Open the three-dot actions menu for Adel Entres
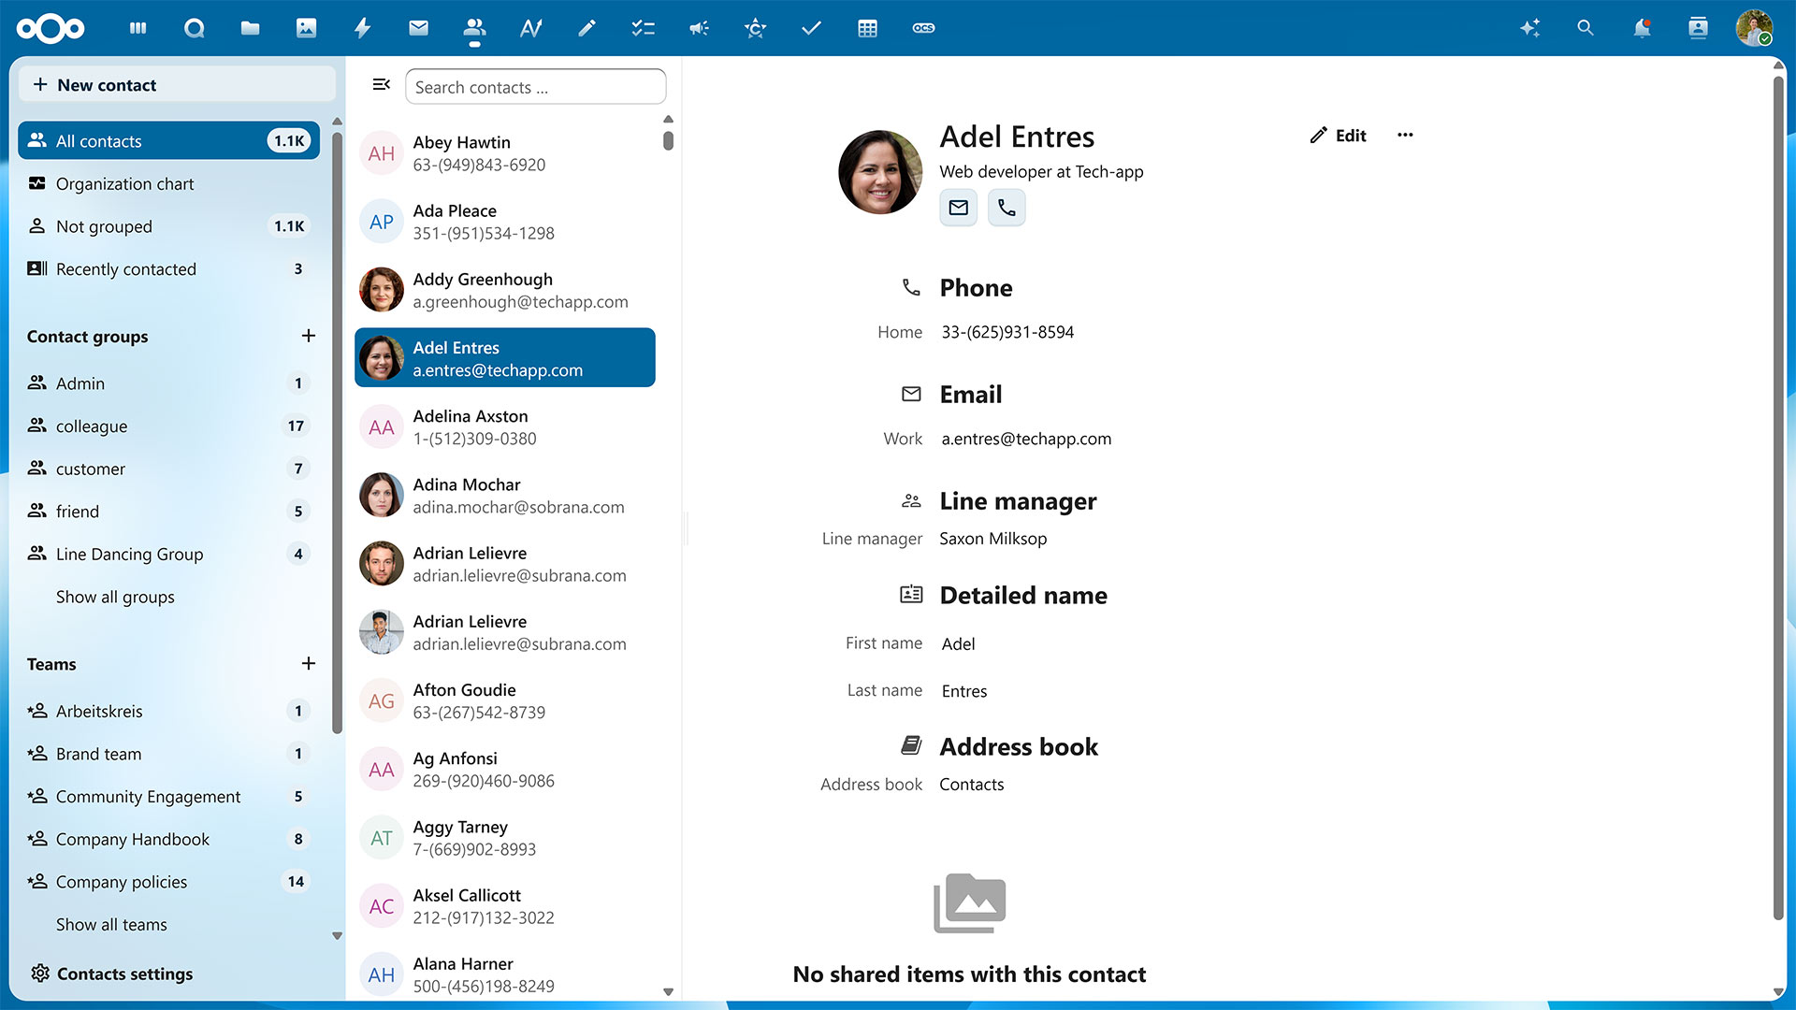The width and height of the screenshot is (1796, 1010). (x=1404, y=135)
